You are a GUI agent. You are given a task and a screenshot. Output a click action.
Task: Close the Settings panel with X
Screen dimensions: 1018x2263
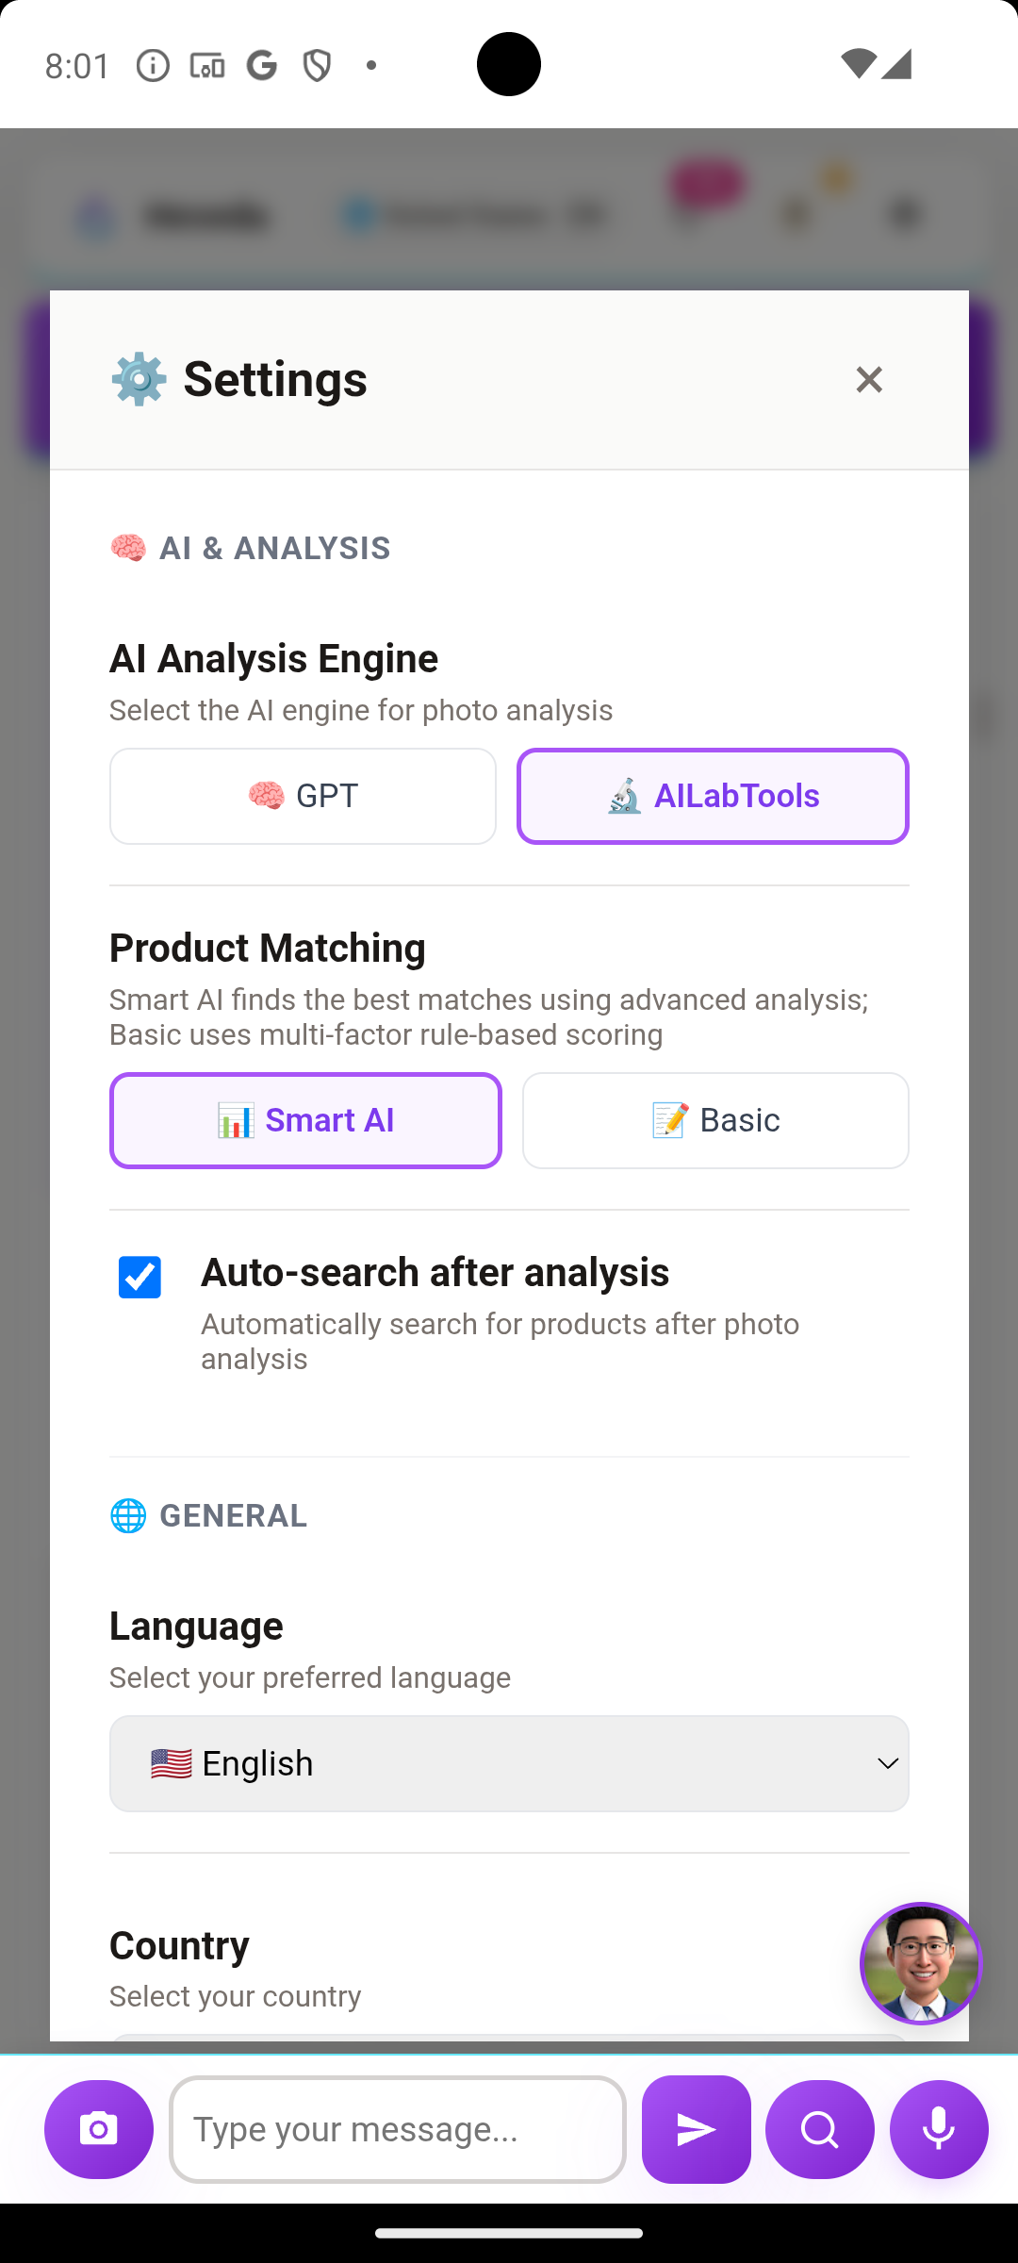pyautogui.click(x=868, y=379)
